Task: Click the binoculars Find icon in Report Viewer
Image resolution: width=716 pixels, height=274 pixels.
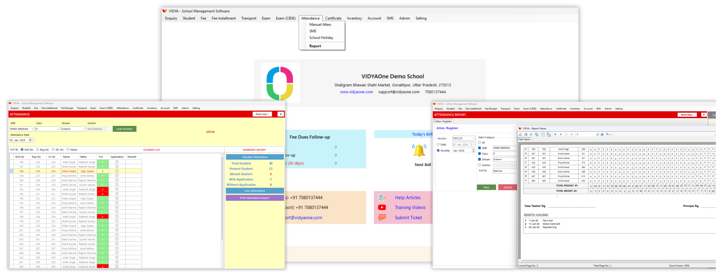Action: (602, 135)
